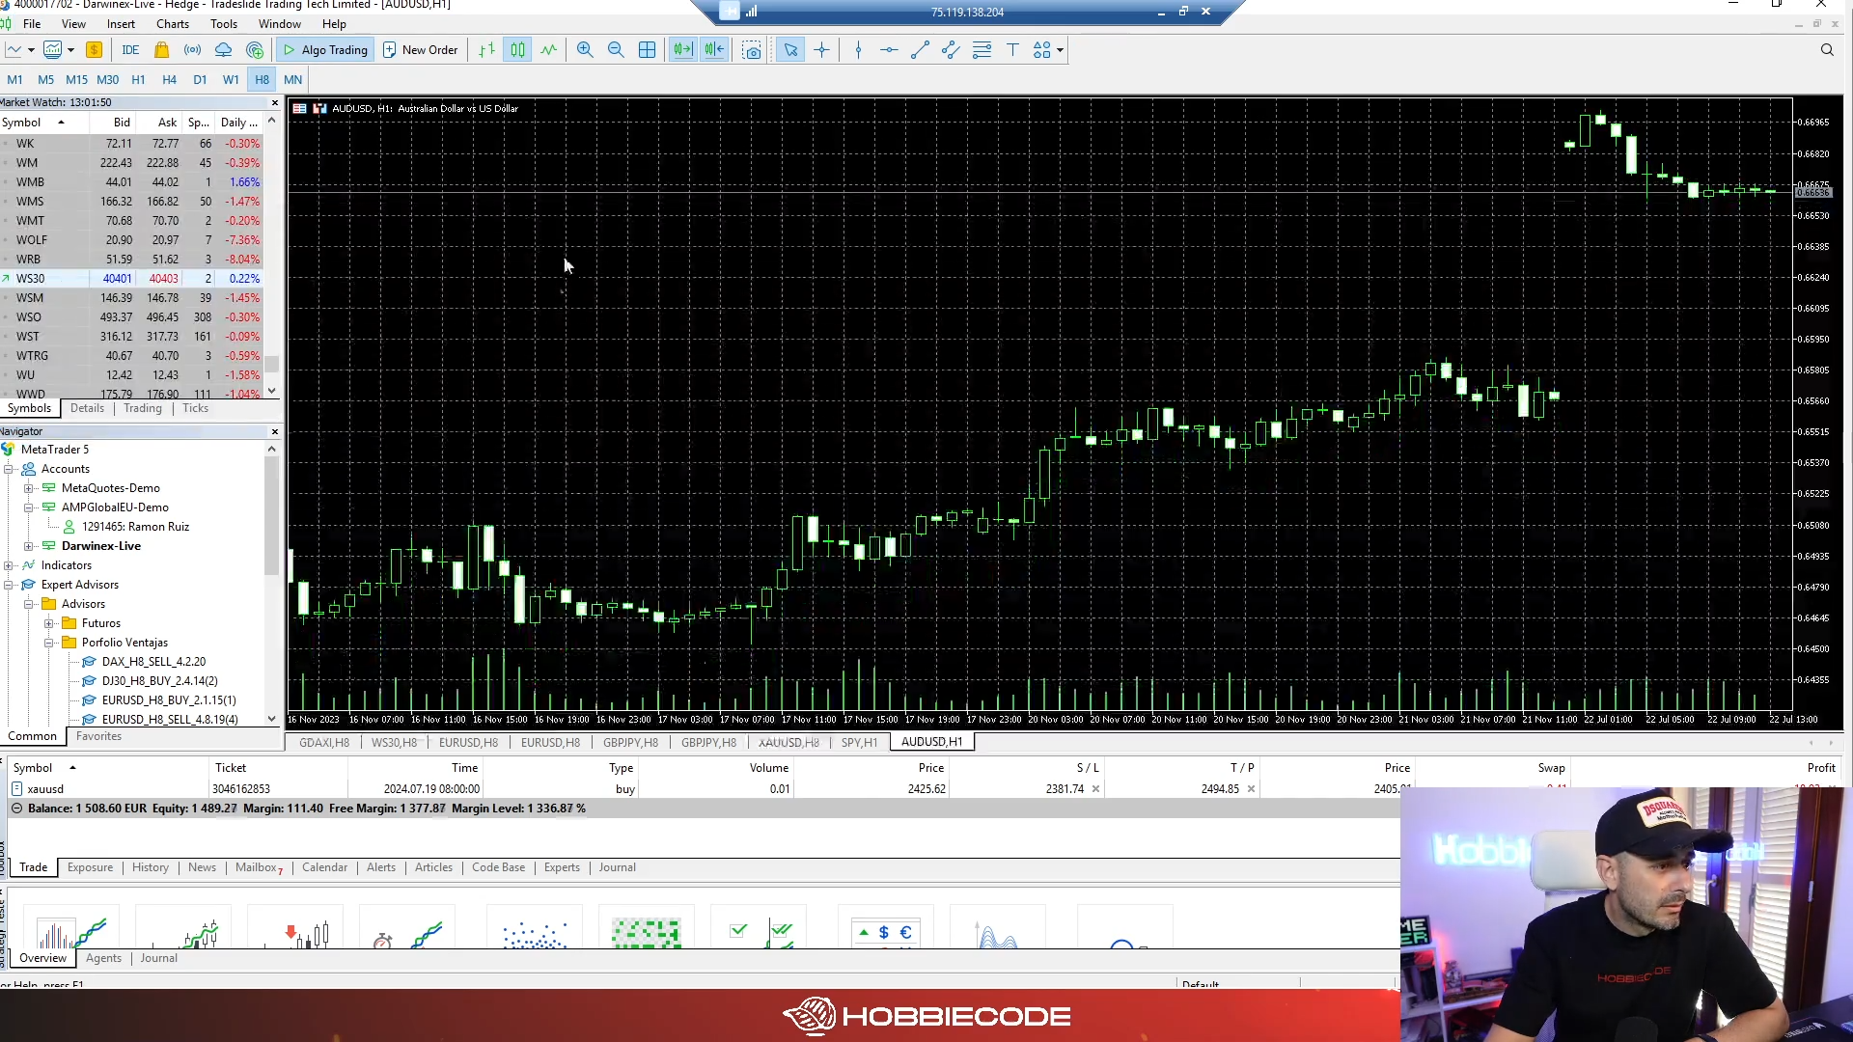Screen dimensions: 1853x1042
Task: Tile chart windows with the grid icon
Action: (x=648, y=50)
